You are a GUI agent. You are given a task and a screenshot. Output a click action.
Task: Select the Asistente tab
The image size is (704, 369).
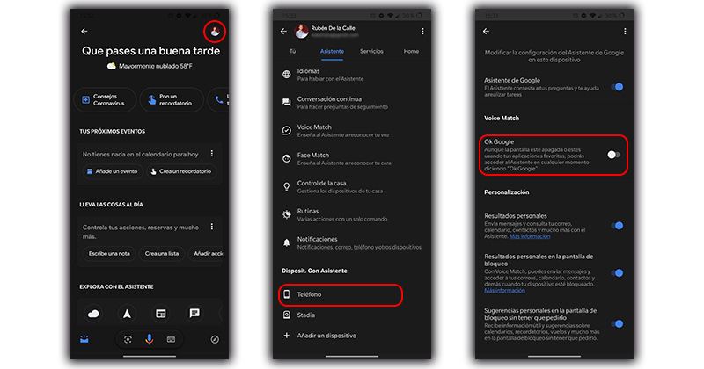click(x=332, y=52)
